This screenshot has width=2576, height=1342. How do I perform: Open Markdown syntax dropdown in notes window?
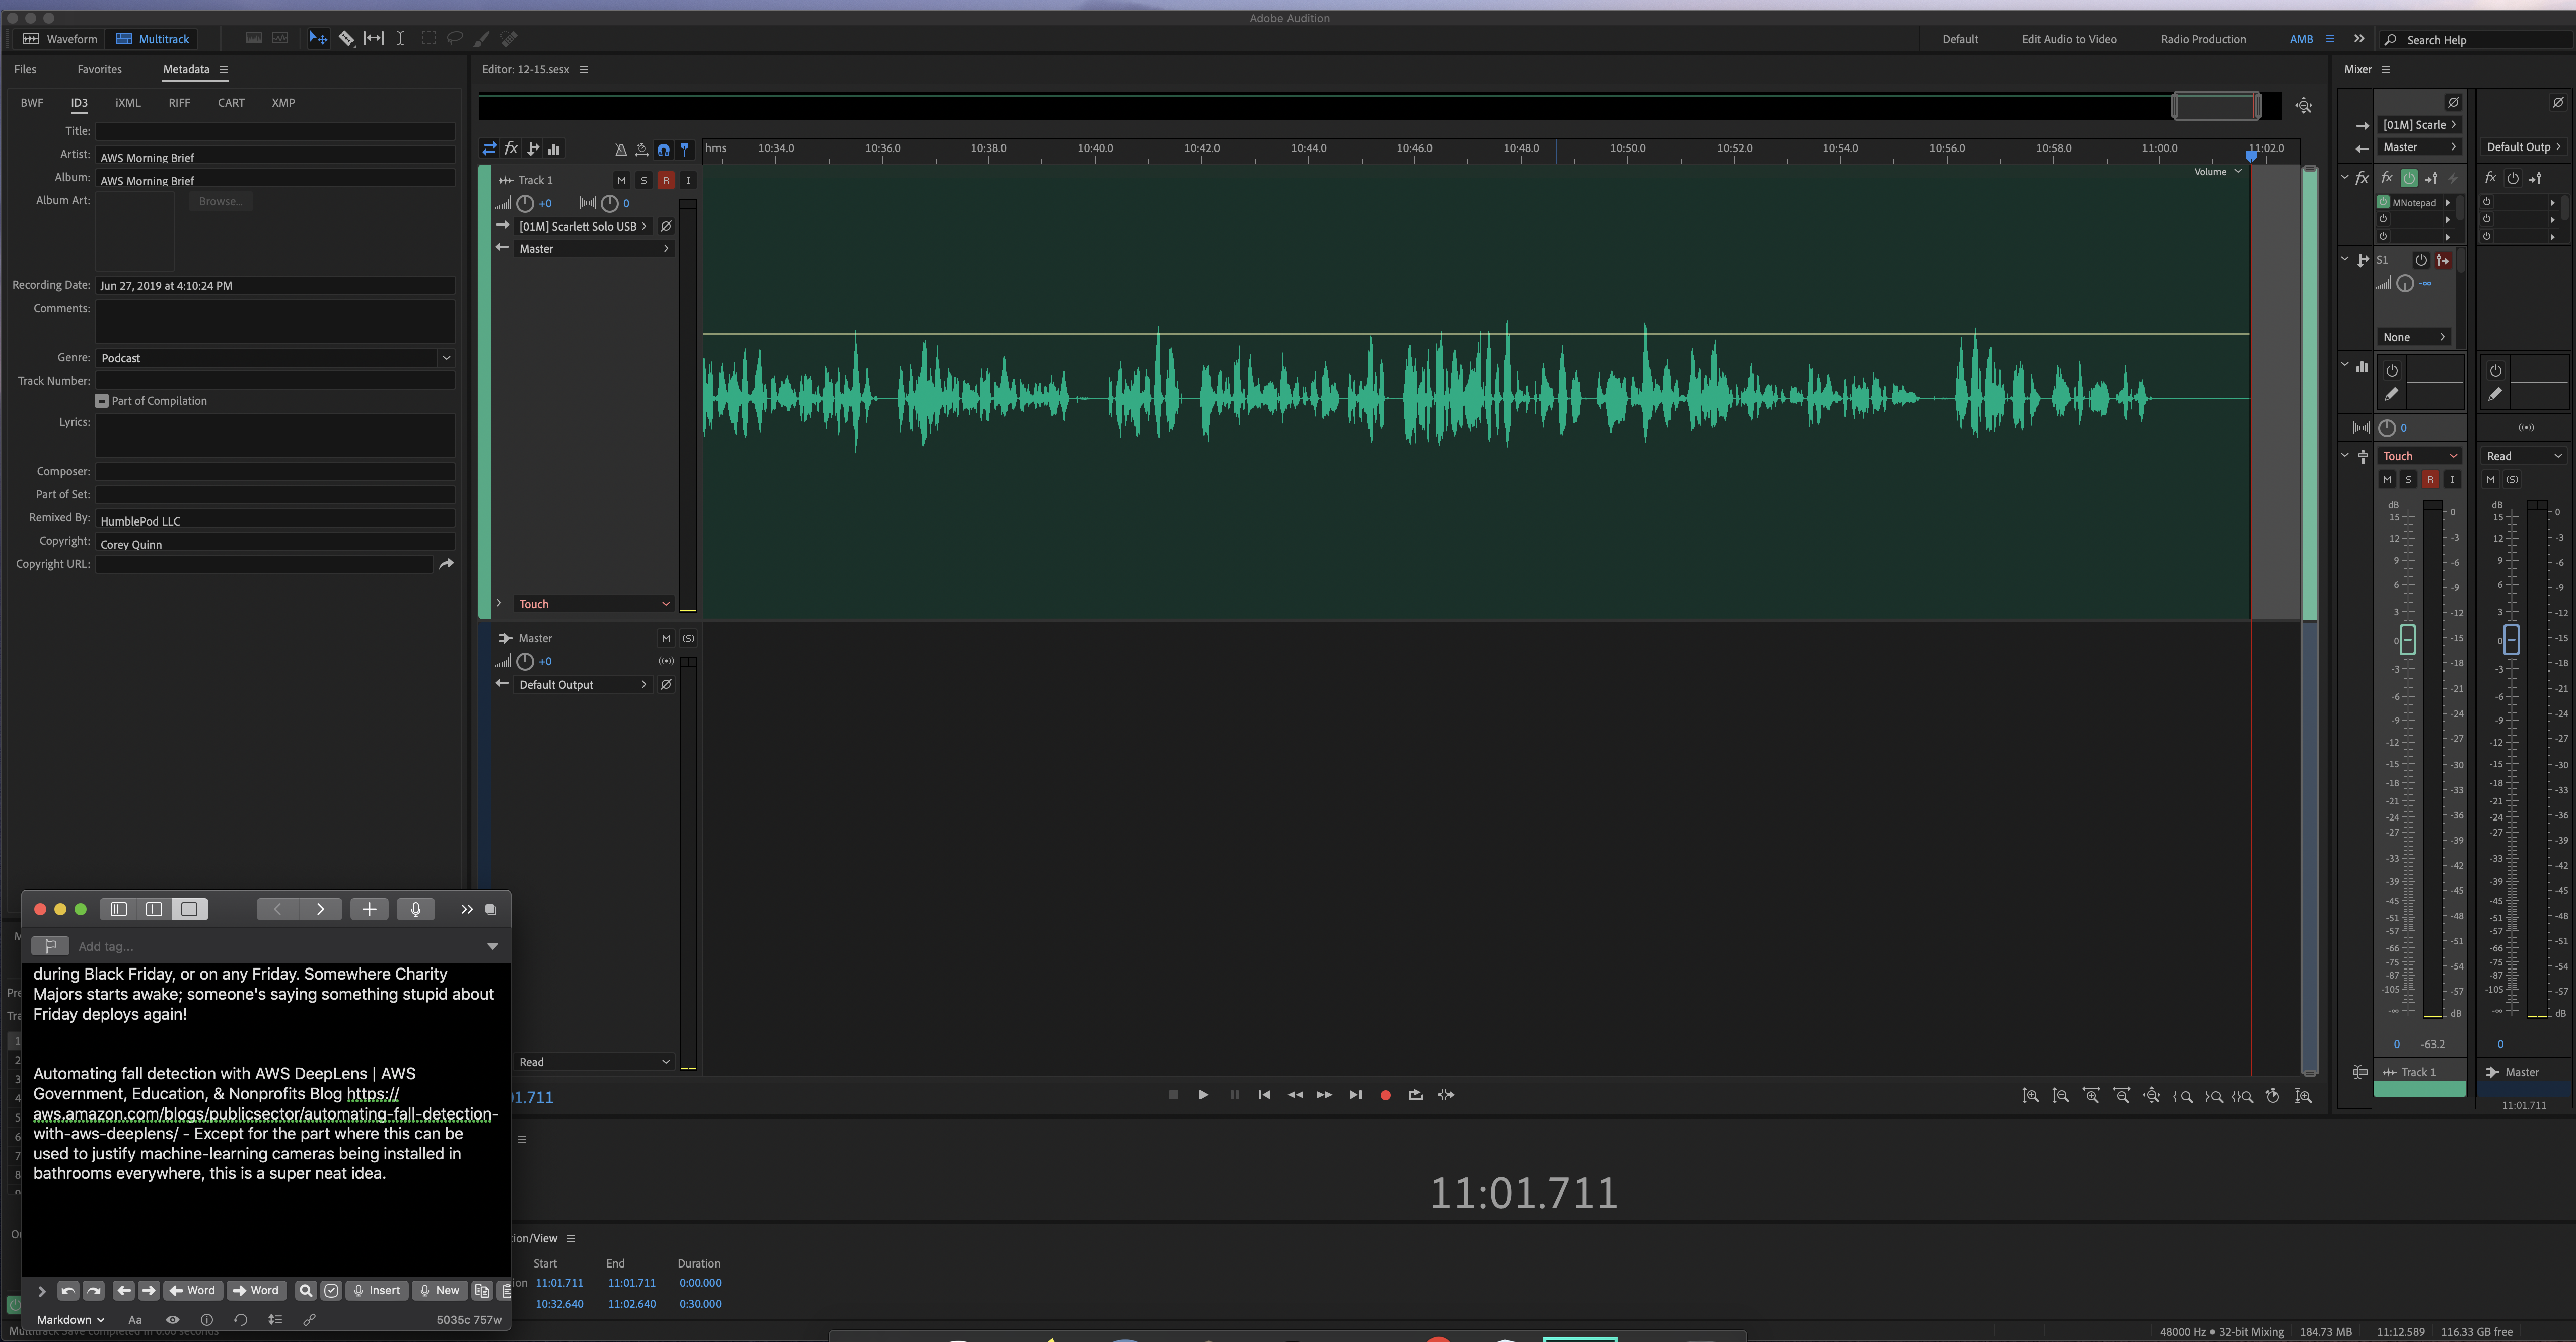pyautogui.click(x=70, y=1320)
